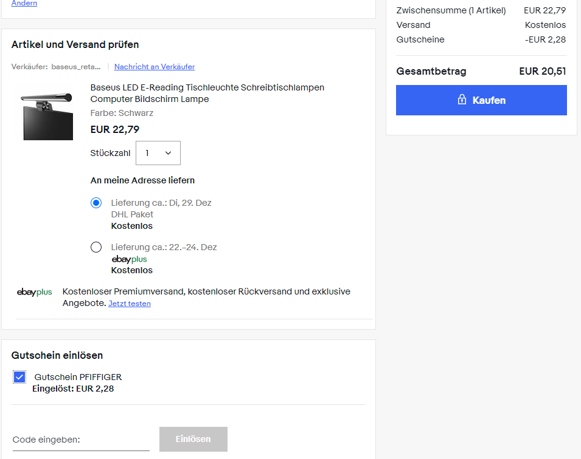The height and width of the screenshot is (459, 581).
Task: Select DHL Paket delivery radio option
Action: point(96,203)
